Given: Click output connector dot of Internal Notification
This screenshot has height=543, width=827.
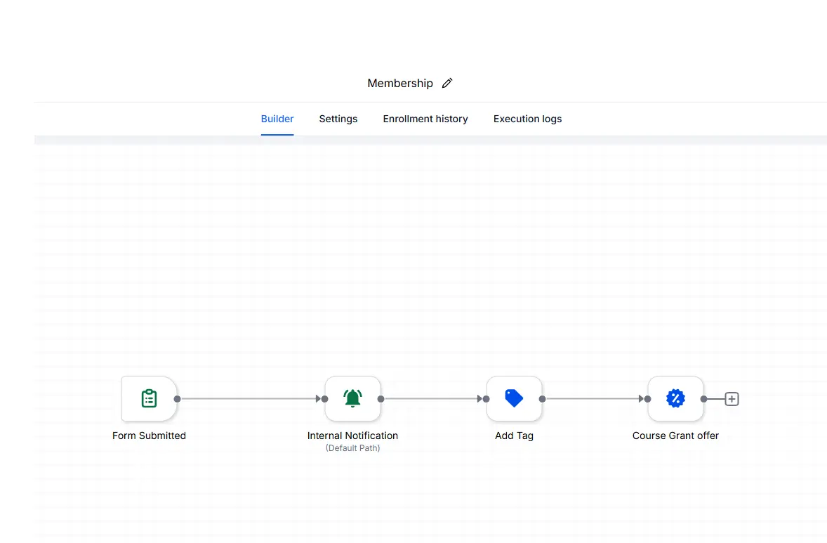Looking at the screenshot, I should [x=381, y=399].
